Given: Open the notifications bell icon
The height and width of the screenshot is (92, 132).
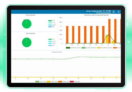Looking at the screenshot, I should tap(113, 12).
